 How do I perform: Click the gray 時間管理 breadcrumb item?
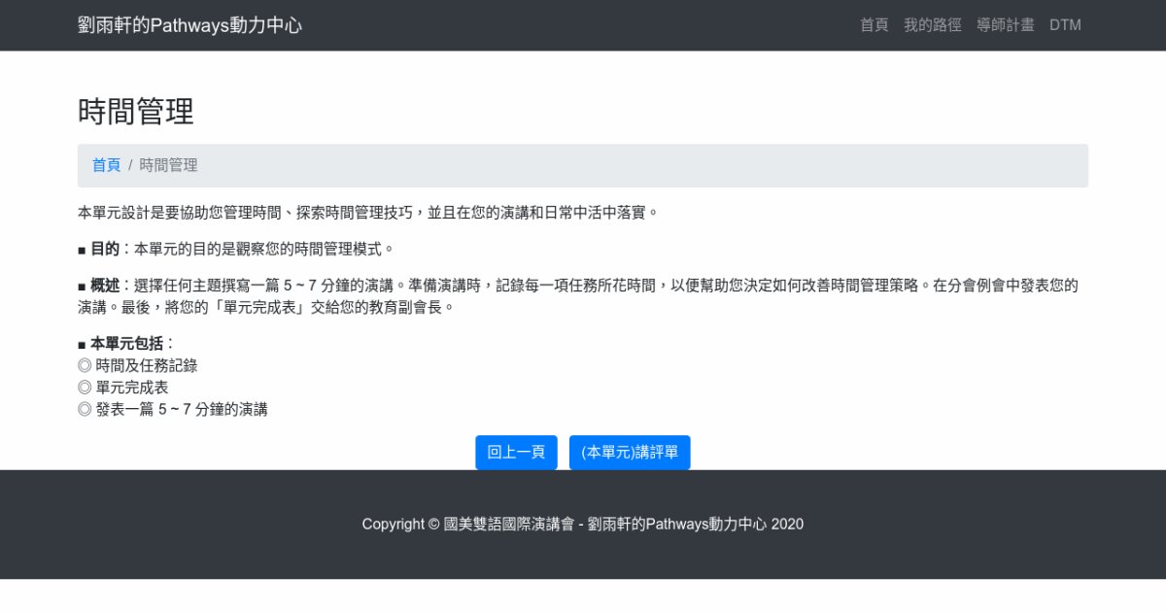pos(168,165)
